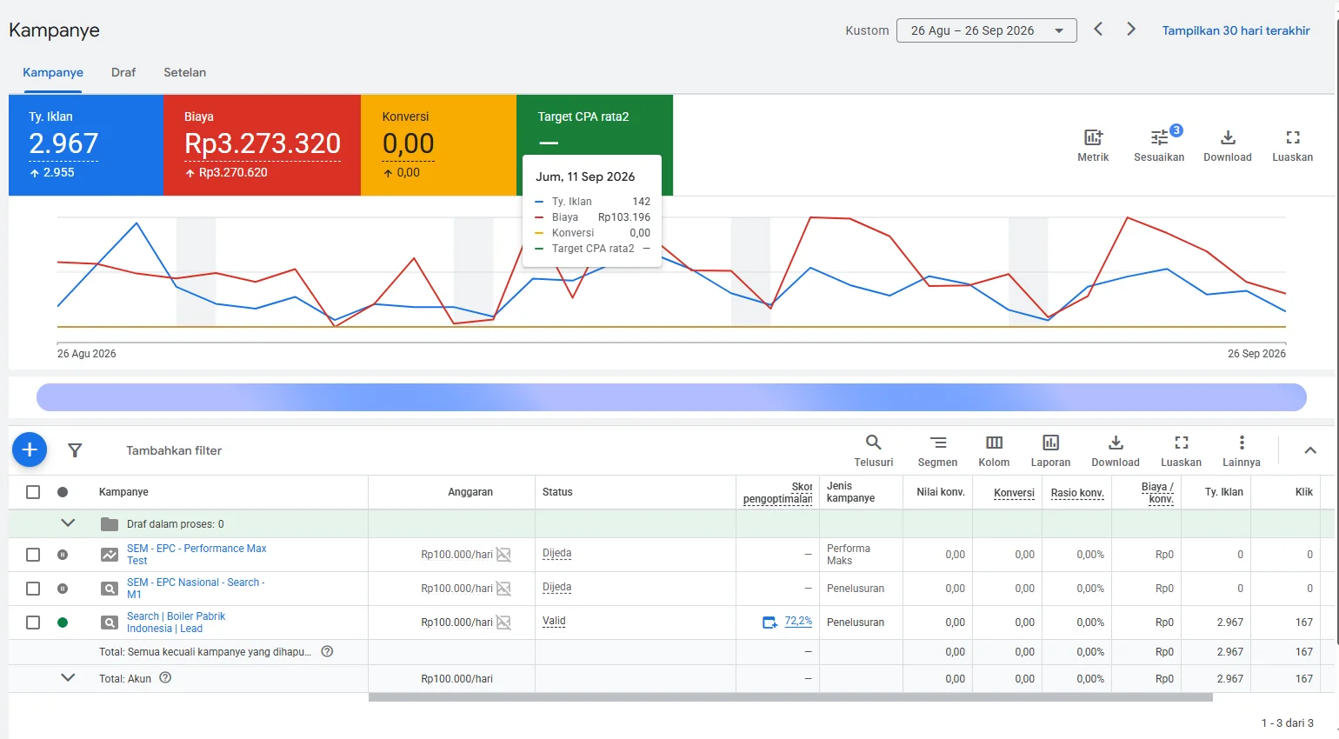Click the filter funnel icon
This screenshot has height=739, width=1339.
(x=75, y=450)
